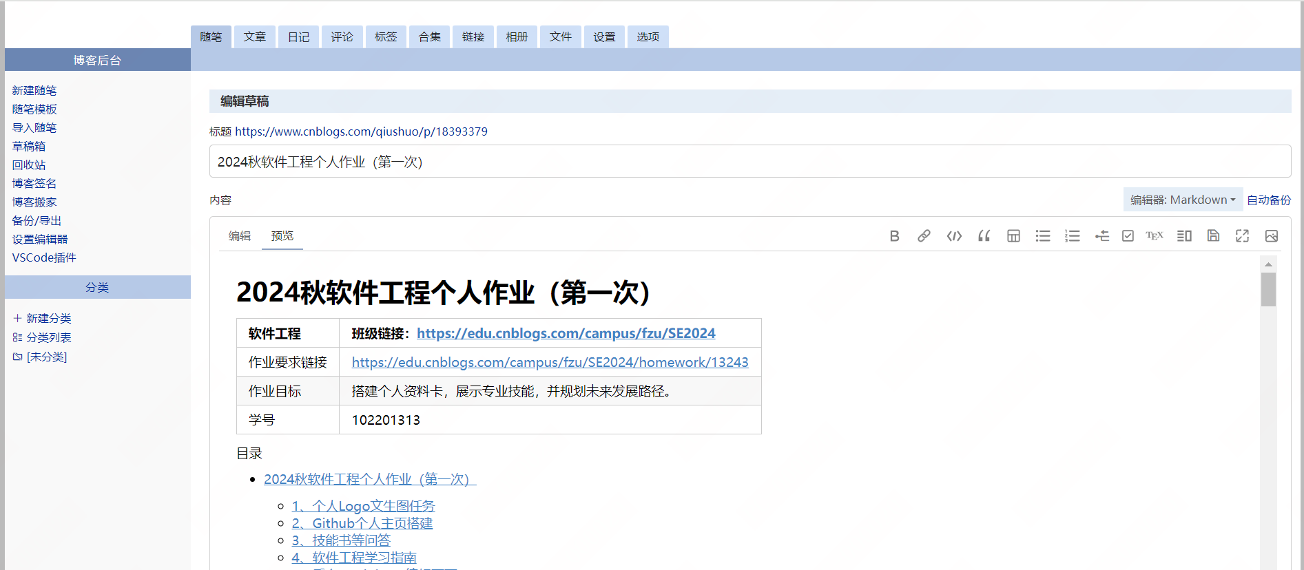The width and height of the screenshot is (1304, 570).
Task: Click the 作业目标 table cell
Action: point(288,391)
